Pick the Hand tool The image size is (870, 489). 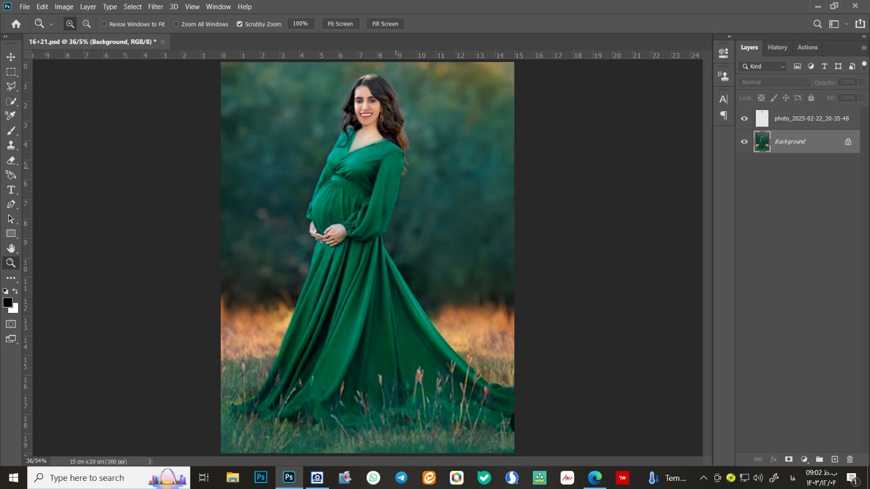[11, 248]
